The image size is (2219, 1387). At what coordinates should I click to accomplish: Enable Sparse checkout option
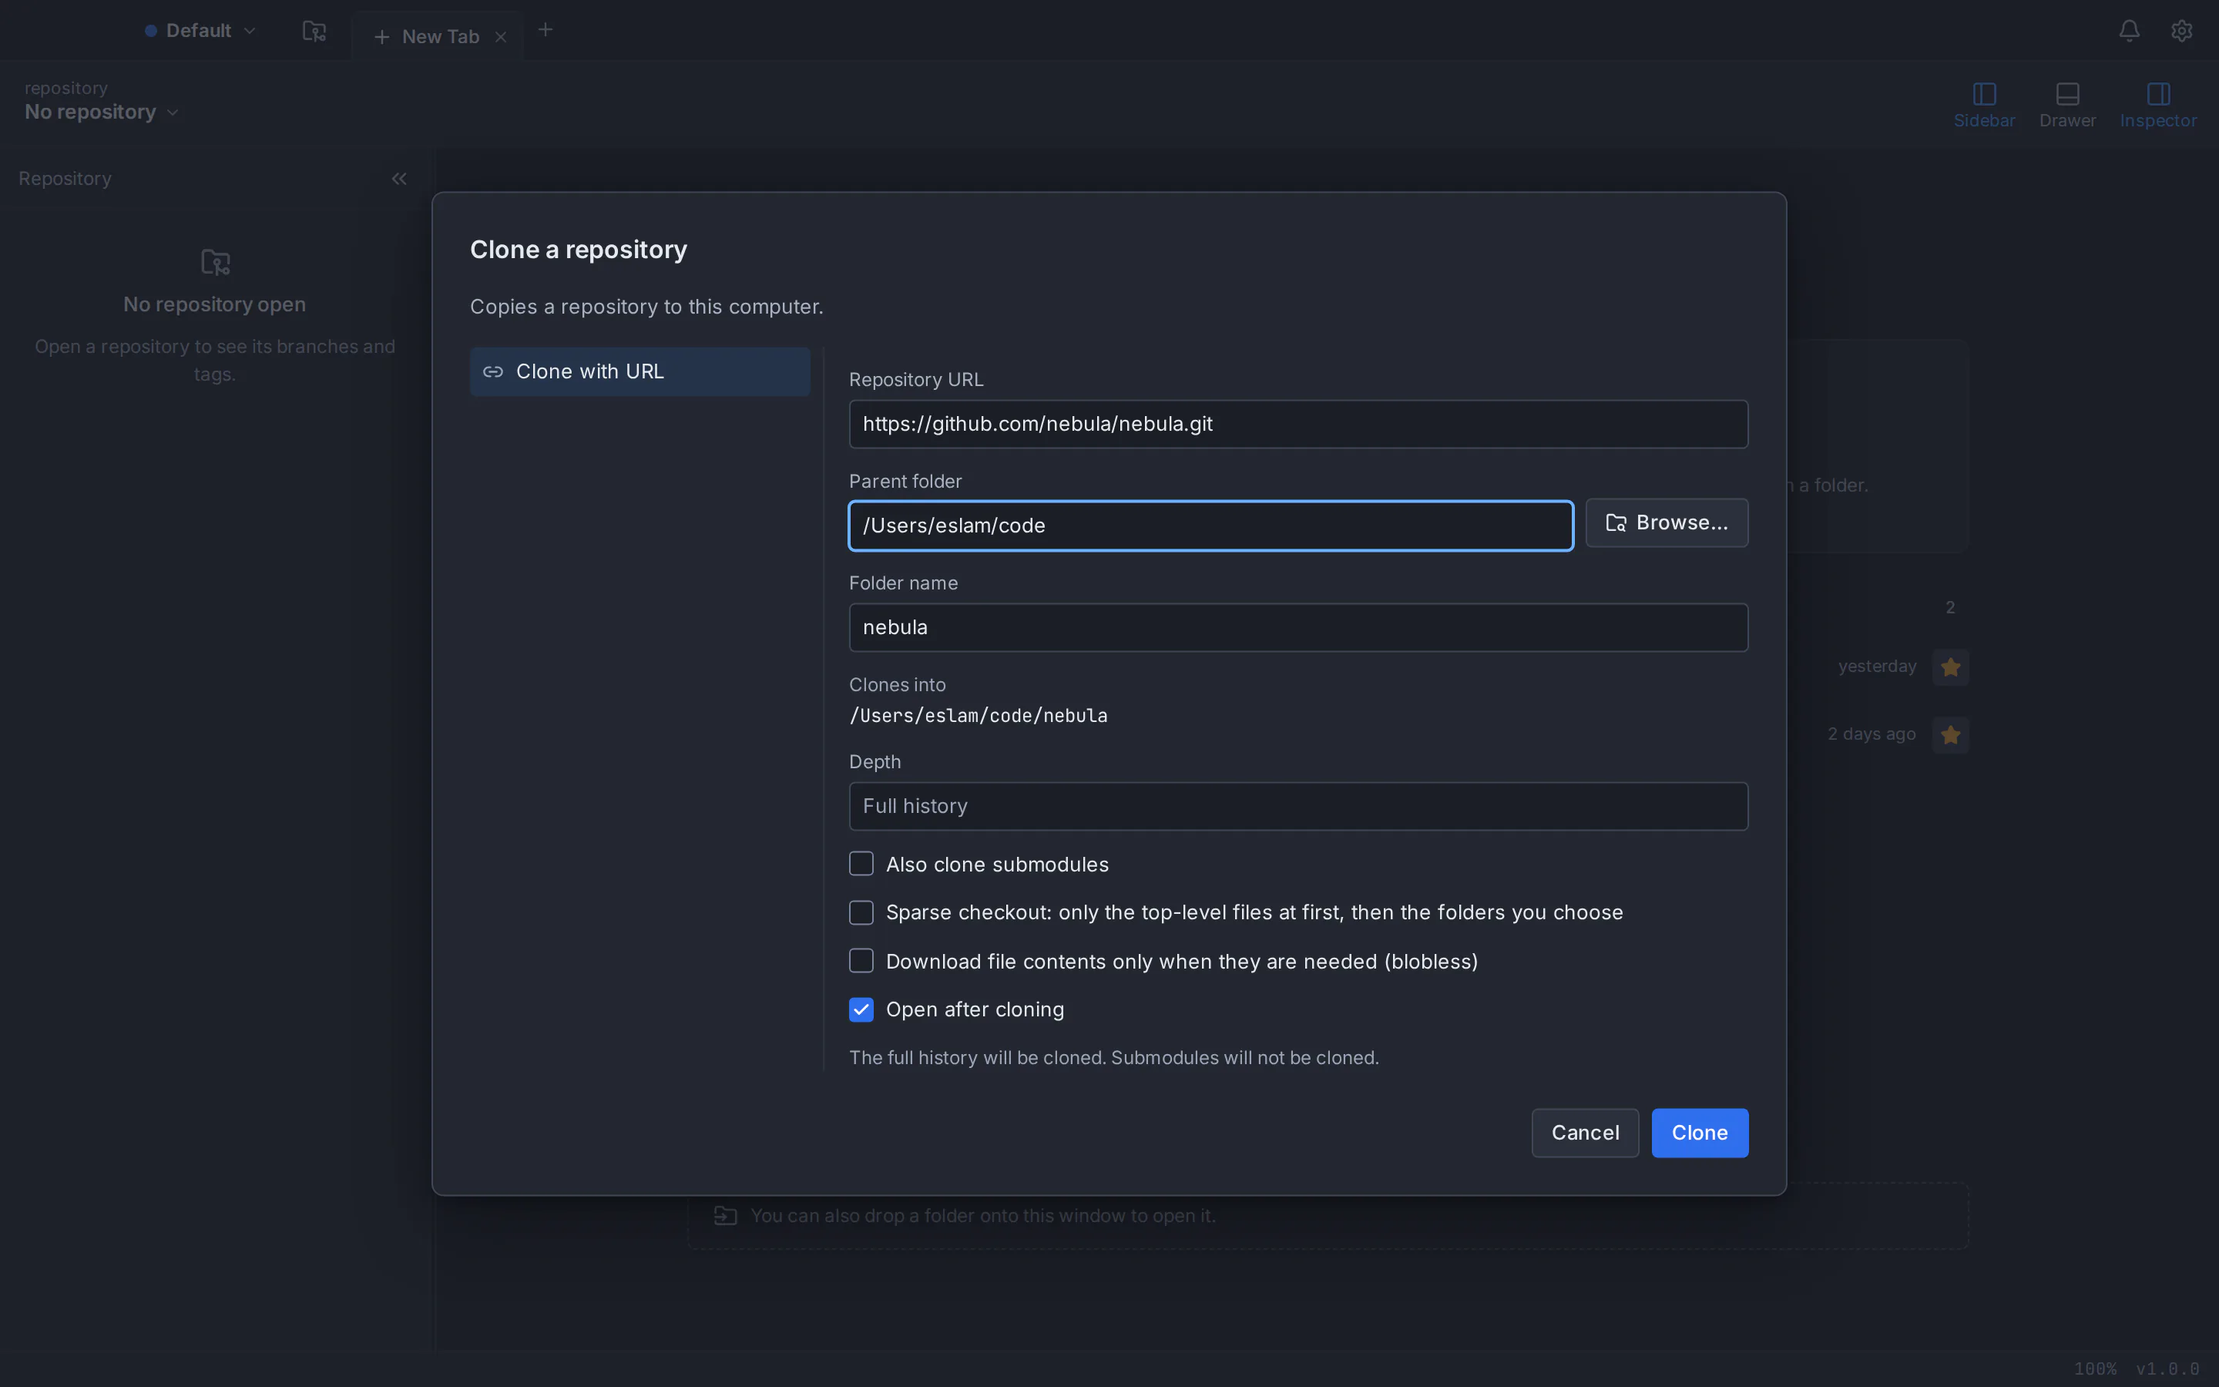coord(861,913)
